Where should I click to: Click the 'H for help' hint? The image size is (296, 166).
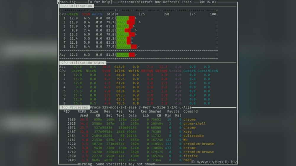click(x=99, y=2)
